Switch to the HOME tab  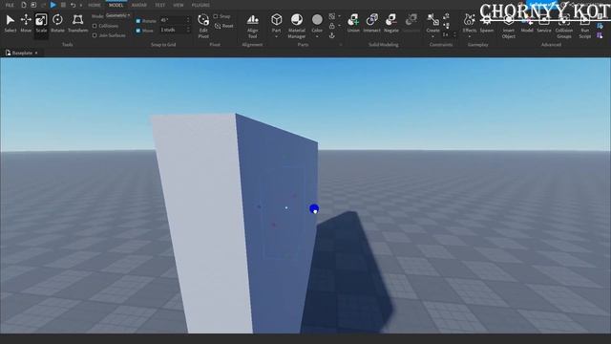click(x=95, y=5)
